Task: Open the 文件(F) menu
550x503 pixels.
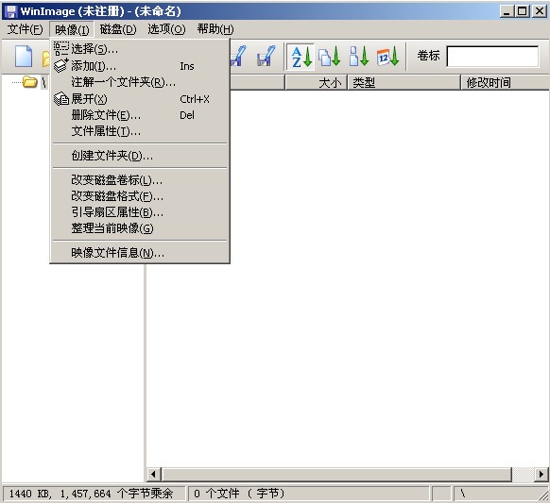Action: [25, 29]
